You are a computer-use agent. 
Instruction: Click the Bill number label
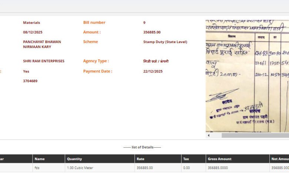(94, 23)
